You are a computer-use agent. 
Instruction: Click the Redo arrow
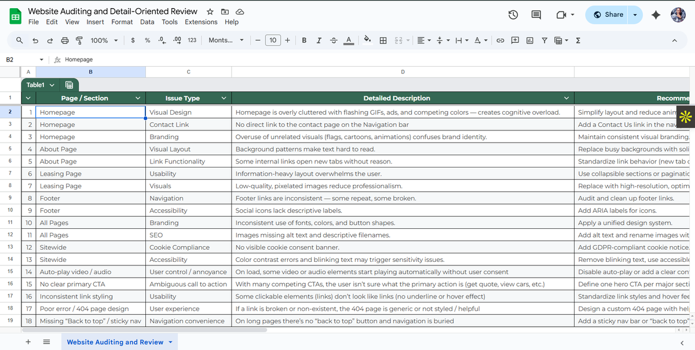point(50,41)
